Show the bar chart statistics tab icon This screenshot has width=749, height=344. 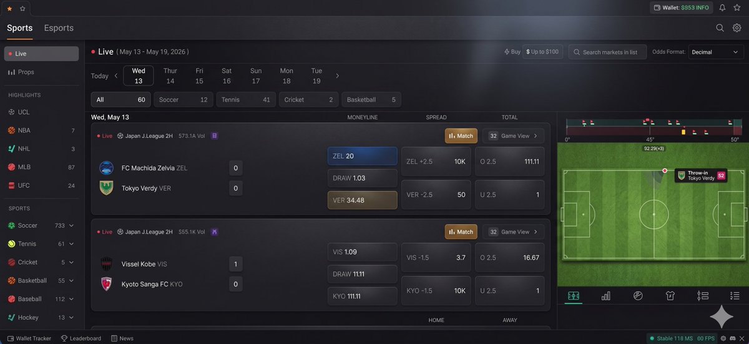605,296
